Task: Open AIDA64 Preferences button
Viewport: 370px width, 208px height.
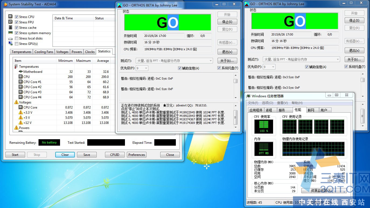Action: (x=137, y=155)
